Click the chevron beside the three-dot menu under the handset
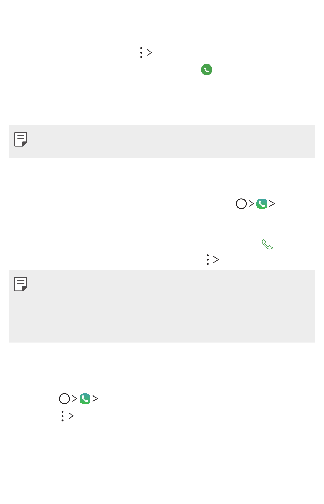 pos(216,260)
